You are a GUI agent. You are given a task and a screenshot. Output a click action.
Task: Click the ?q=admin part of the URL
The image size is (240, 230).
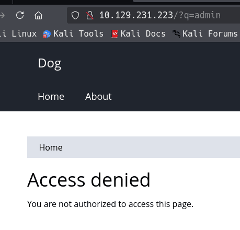199,15
